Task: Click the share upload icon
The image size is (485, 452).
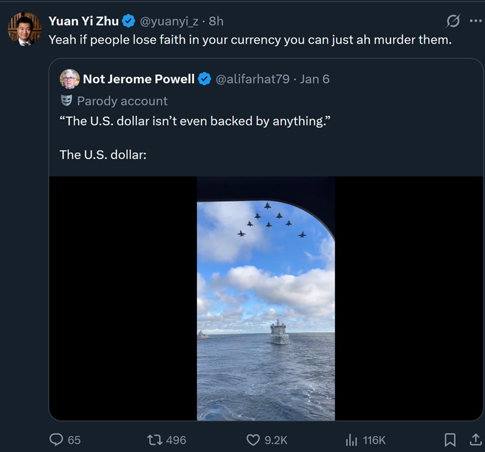Action: (473, 439)
